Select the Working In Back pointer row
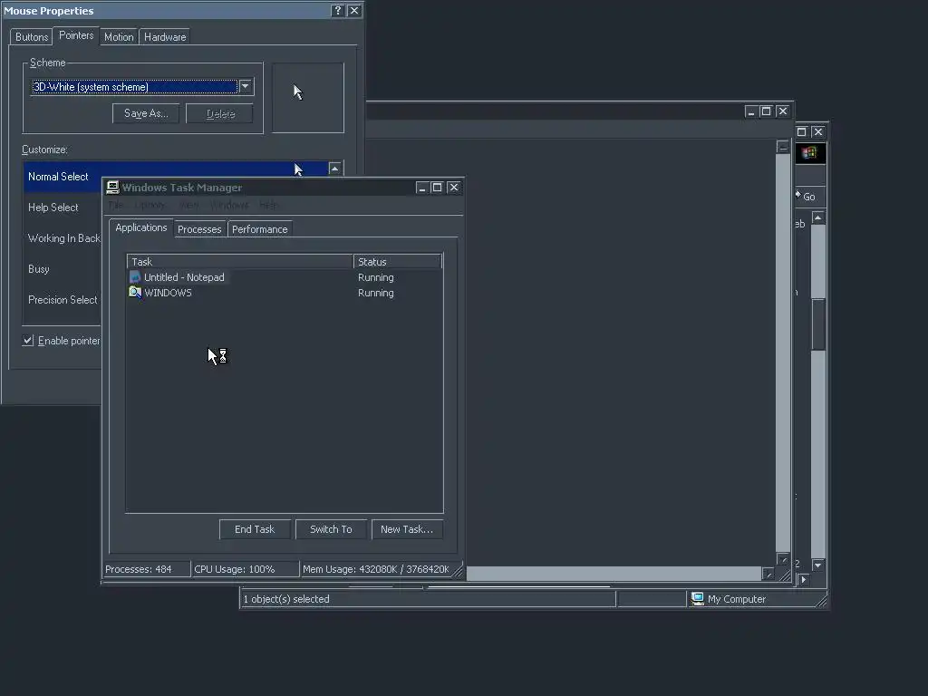Viewport: 928px width, 696px height. coord(64,238)
